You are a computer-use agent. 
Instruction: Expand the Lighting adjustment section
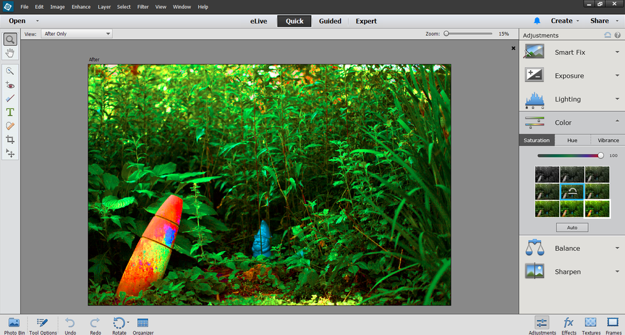click(571, 99)
